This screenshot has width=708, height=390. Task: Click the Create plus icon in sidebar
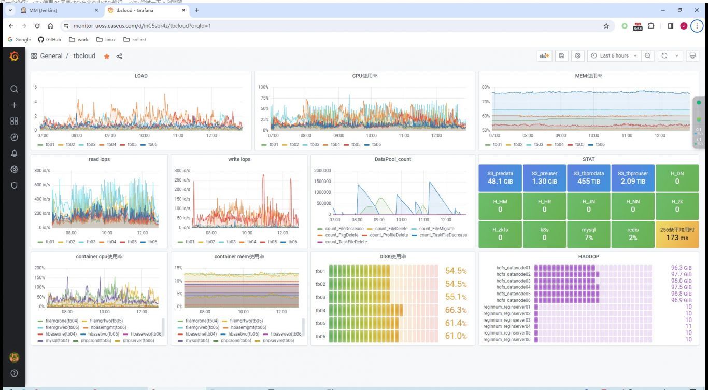click(x=14, y=105)
